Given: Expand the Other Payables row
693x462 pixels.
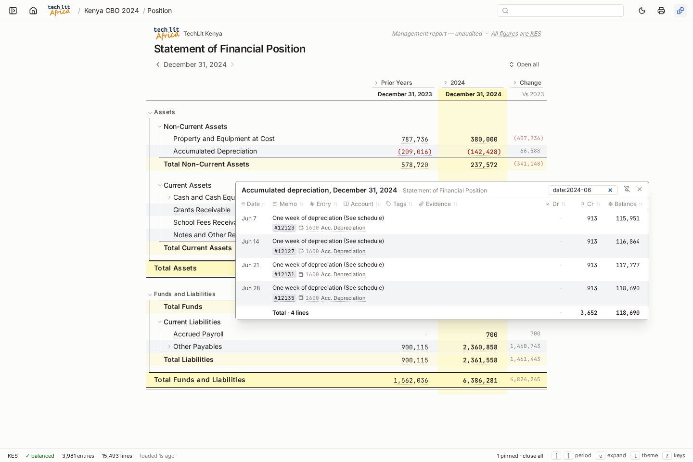Looking at the screenshot, I should 169,346.
